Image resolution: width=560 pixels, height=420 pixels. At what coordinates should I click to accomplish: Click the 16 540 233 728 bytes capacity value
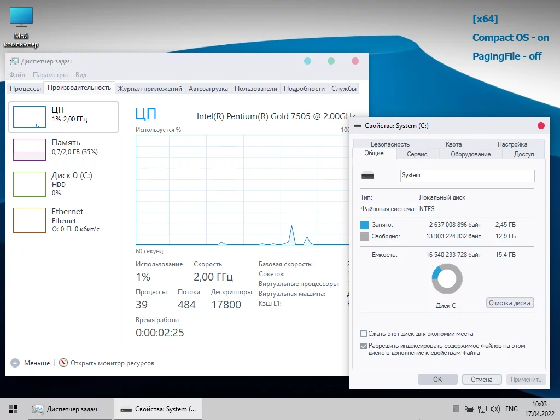tap(453, 255)
